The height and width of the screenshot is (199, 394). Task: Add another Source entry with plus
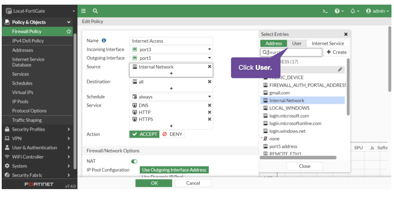171,74
